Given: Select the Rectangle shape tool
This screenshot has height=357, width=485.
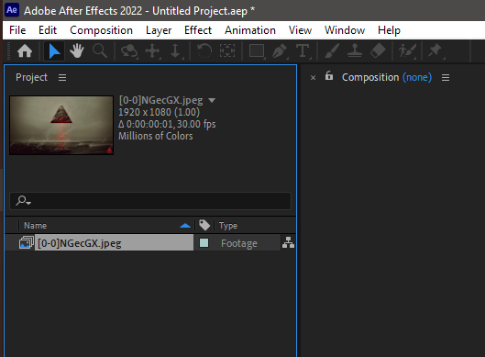Looking at the screenshot, I should [257, 51].
